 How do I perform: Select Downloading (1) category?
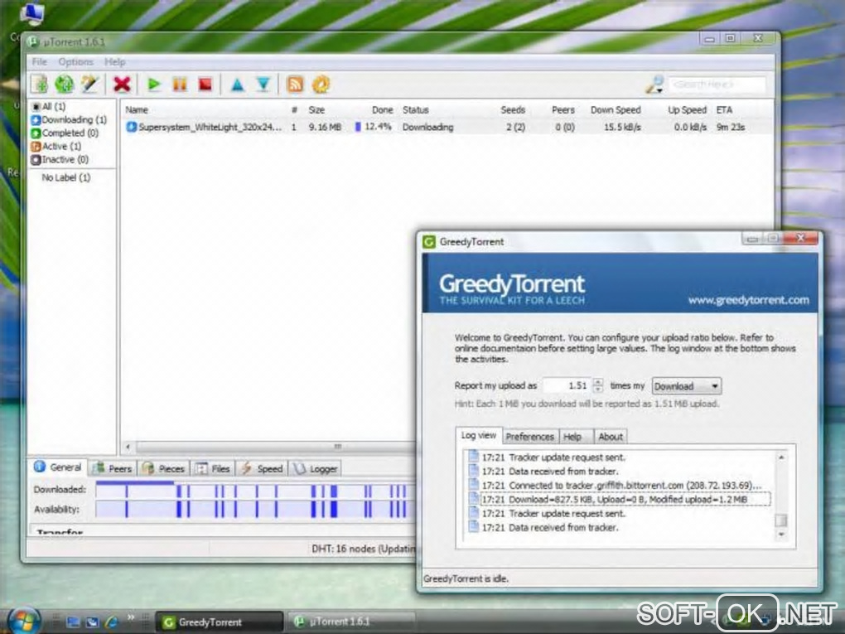69,119
